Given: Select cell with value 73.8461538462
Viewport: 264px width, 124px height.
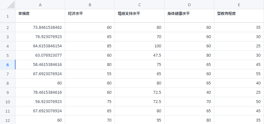Looking at the screenshot, I should [40, 28].
